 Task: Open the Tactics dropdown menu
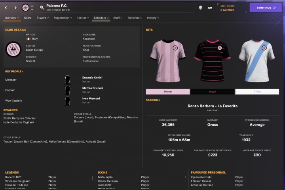click(x=83, y=18)
